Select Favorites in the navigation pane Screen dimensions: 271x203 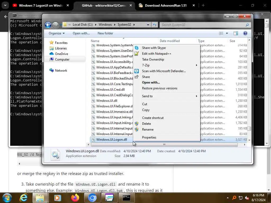pos(61,43)
